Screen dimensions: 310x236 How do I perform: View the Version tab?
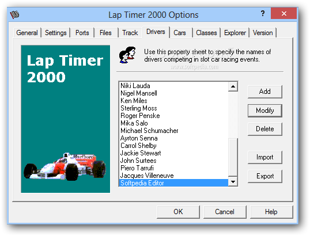263,33
